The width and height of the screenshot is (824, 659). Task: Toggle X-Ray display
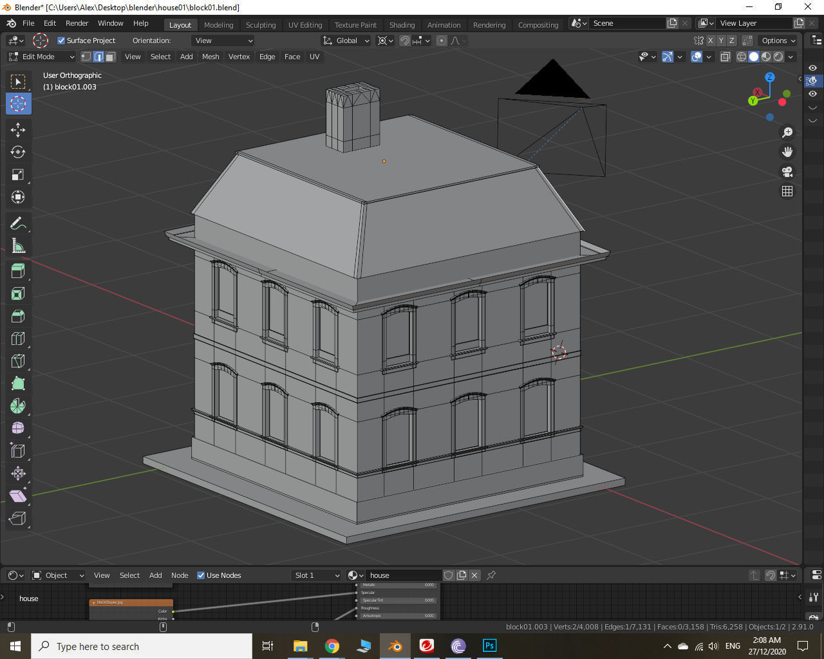tap(726, 57)
